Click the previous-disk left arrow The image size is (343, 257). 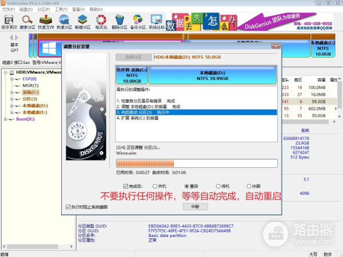click(x=11, y=38)
